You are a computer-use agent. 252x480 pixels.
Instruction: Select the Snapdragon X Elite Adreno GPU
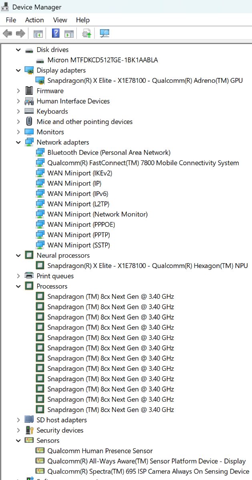(145, 80)
